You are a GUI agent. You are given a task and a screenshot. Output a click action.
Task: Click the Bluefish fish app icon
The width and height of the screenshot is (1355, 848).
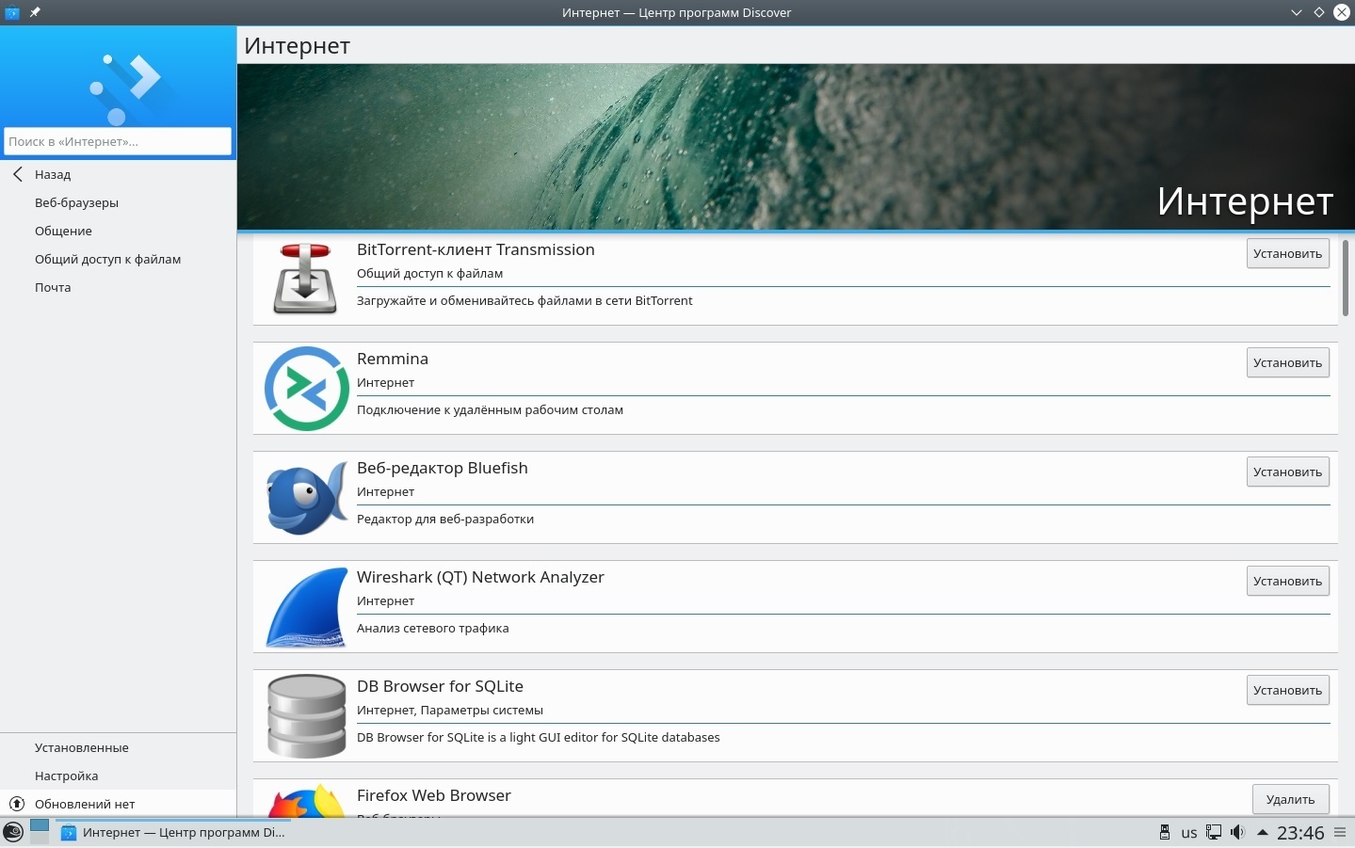307,498
